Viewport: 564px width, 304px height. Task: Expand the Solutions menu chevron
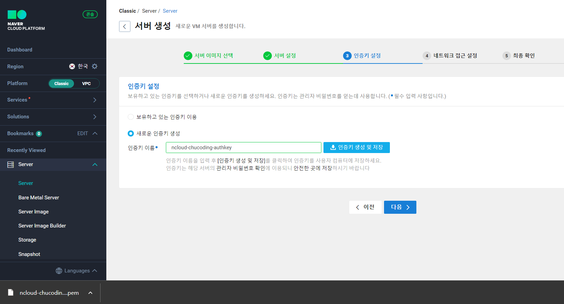tap(95, 117)
